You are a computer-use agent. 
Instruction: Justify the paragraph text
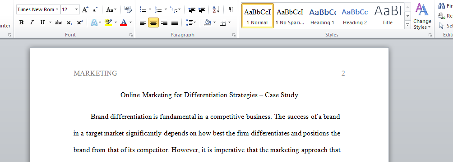[x=175, y=22]
